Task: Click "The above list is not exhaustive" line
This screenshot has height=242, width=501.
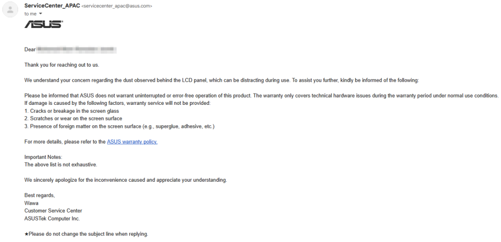Action: coord(61,165)
